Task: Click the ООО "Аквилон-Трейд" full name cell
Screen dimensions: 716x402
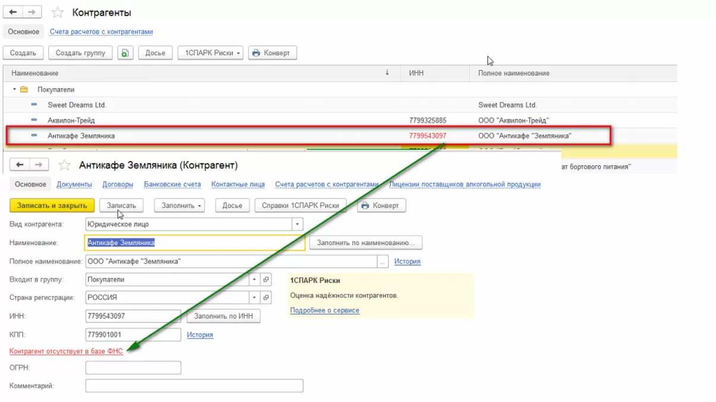Action: tap(513, 120)
